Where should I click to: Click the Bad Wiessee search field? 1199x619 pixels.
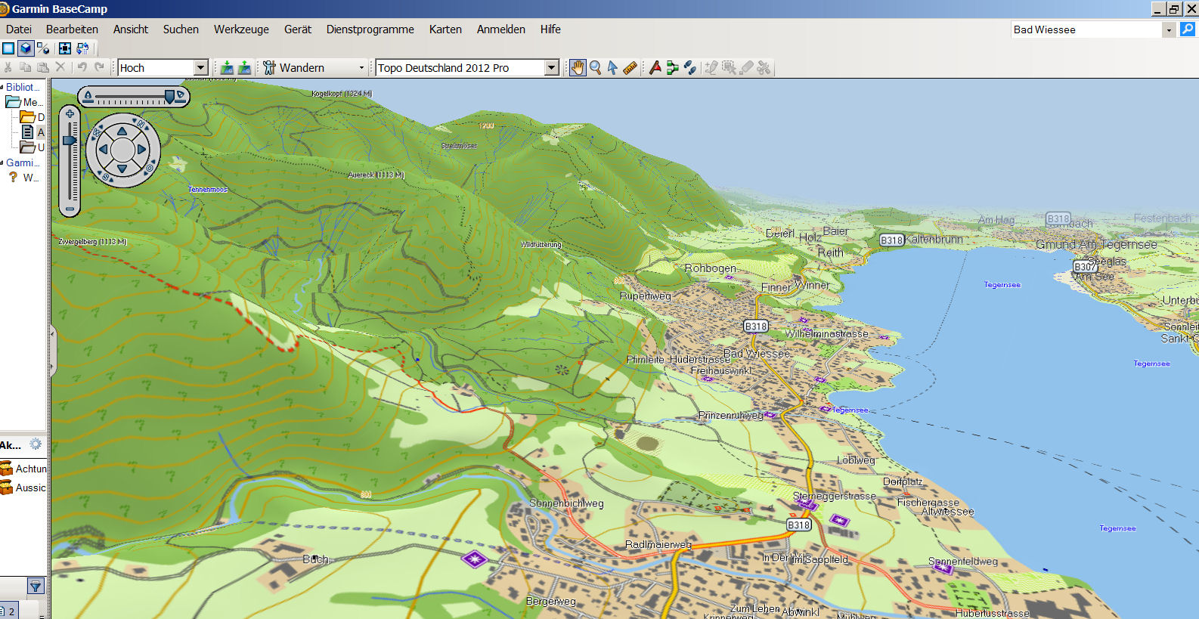(x=1086, y=29)
